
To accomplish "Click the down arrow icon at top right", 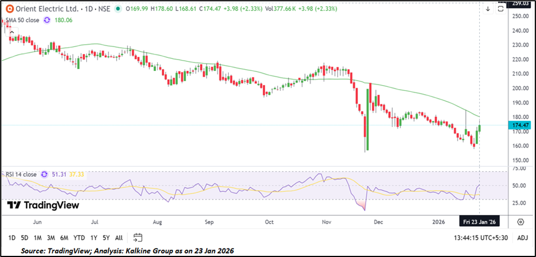I will click(x=488, y=9).
